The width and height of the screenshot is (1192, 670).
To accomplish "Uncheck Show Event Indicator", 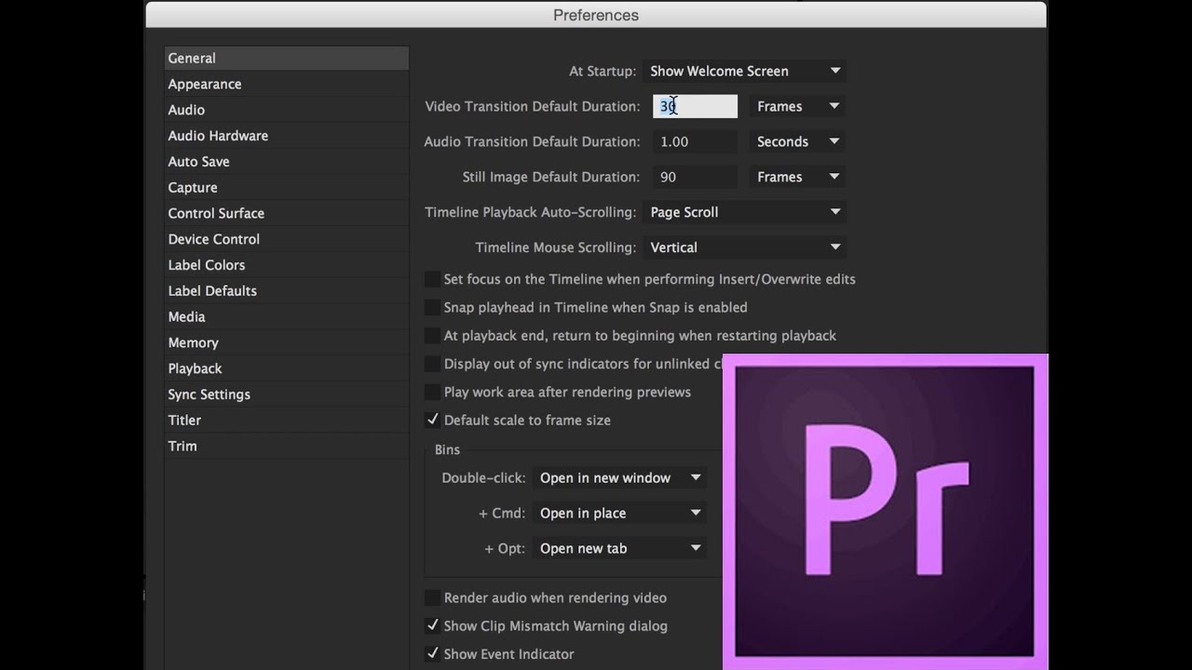I will (x=432, y=654).
